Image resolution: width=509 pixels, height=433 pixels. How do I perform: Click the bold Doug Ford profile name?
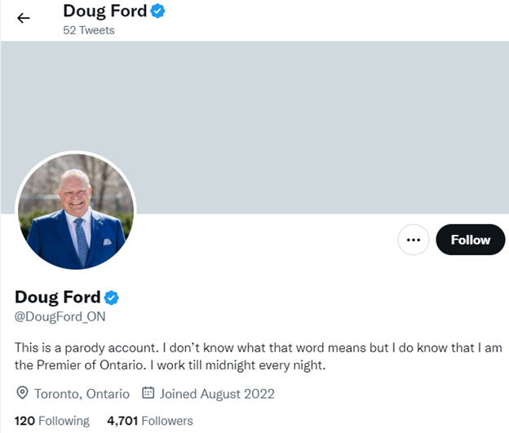(58, 298)
